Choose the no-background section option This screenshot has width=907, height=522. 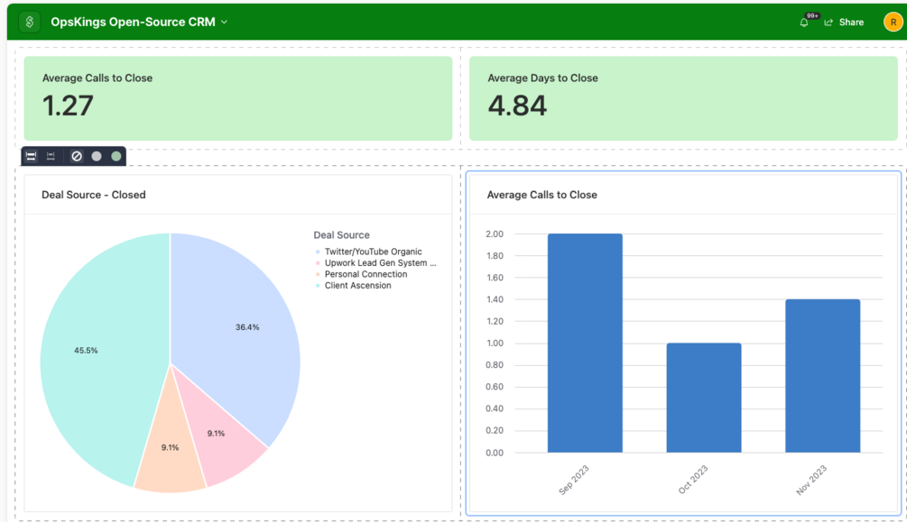(x=77, y=156)
